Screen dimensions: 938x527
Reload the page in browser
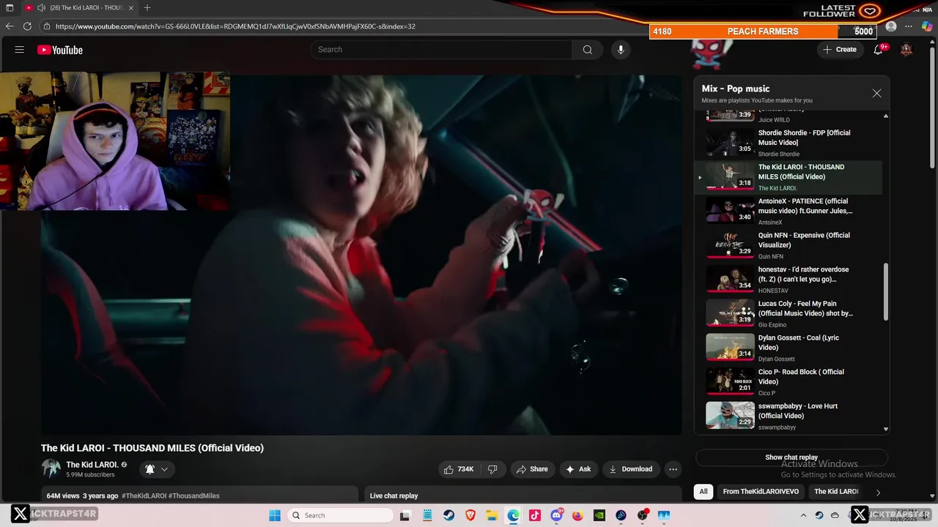[x=27, y=26]
